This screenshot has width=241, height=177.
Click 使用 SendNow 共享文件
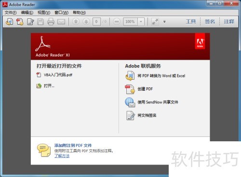158,102
